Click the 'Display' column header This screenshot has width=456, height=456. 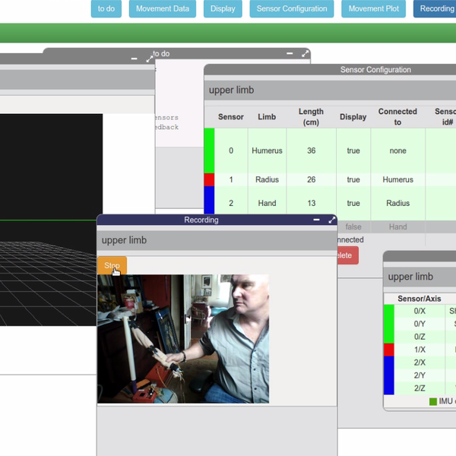353,117
